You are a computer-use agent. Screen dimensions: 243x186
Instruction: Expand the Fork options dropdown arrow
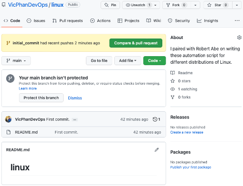tap(196, 5)
